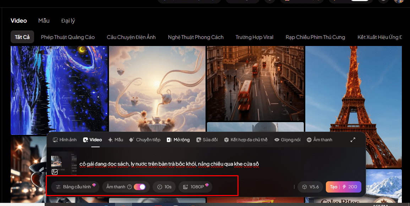This screenshot has width=410, height=206.
Task: Filter by Kết Xuất Hiệu Ứng category
Action: tap(380, 37)
